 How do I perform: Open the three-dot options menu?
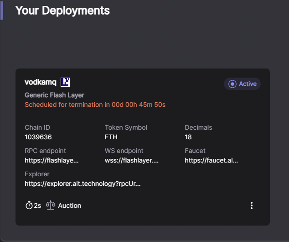[x=252, y=205]
